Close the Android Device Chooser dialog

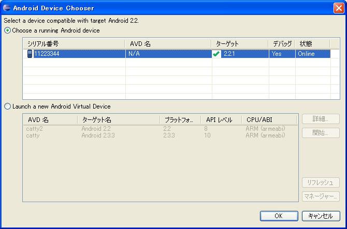[x=339, y=8]
